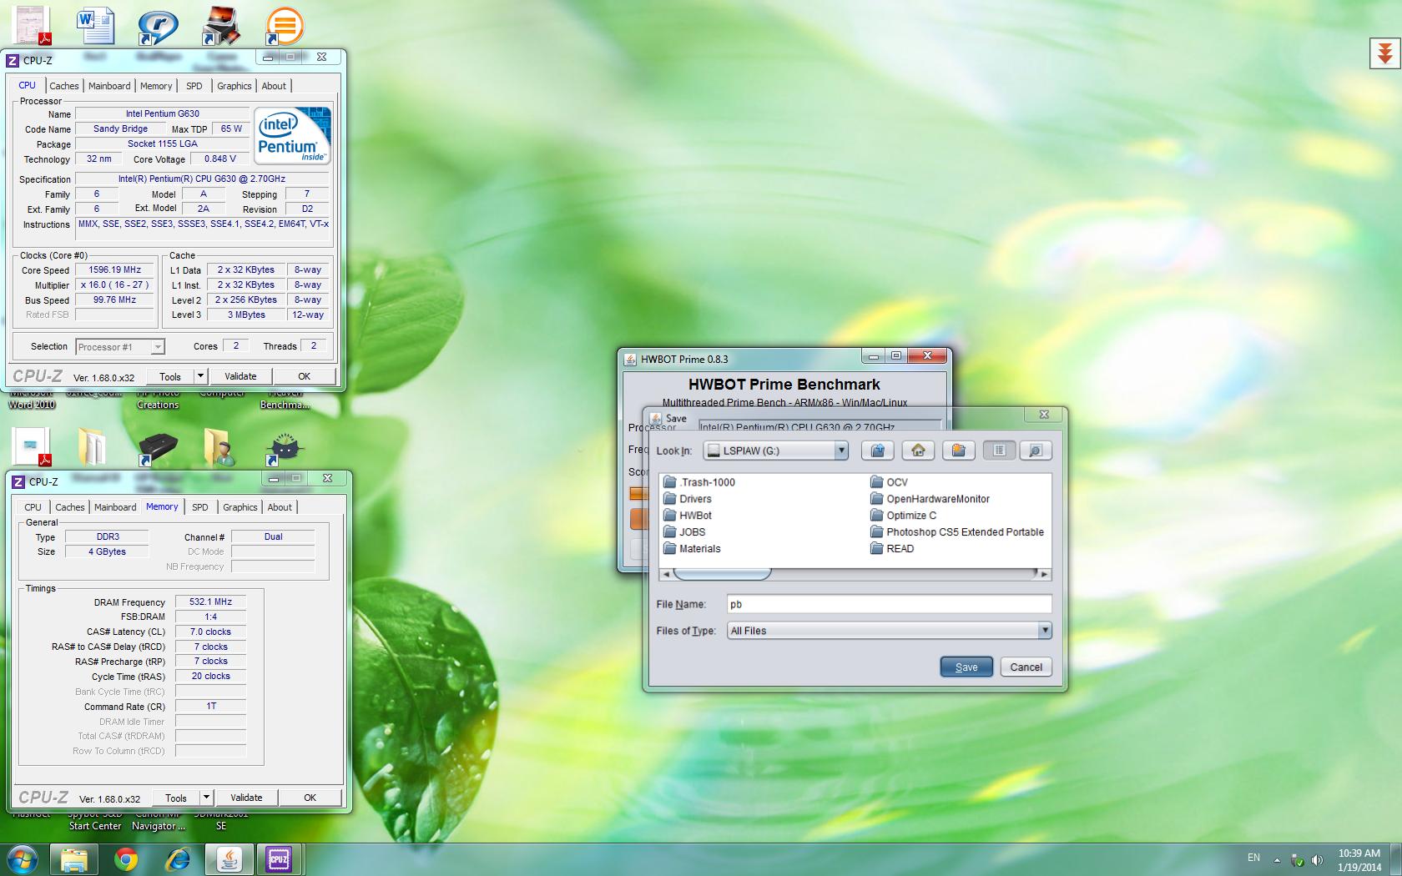
Task: Open Caches tab in processor CPU-Z window
Action: tap(63, 86)
